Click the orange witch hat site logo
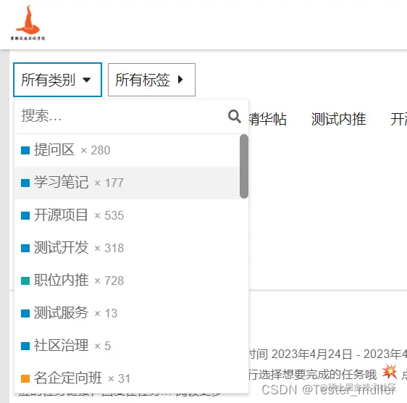407x403 pixels. (x=28, y=22)
